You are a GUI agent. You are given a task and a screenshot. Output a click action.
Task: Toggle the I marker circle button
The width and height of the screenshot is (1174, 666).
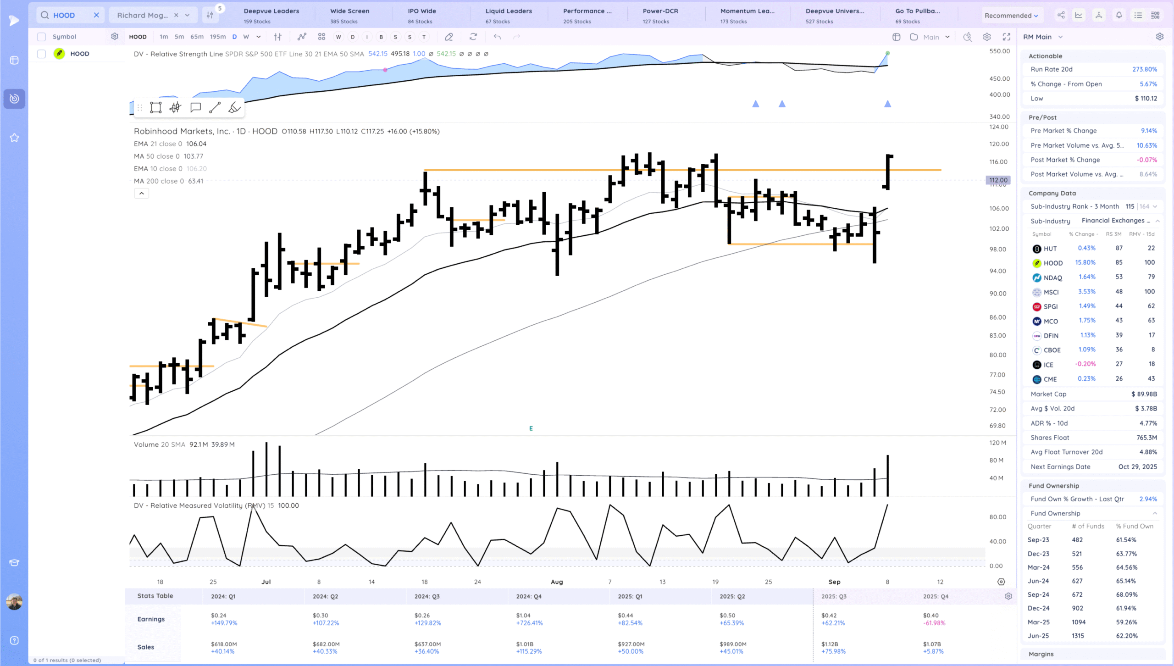point(367,37)
